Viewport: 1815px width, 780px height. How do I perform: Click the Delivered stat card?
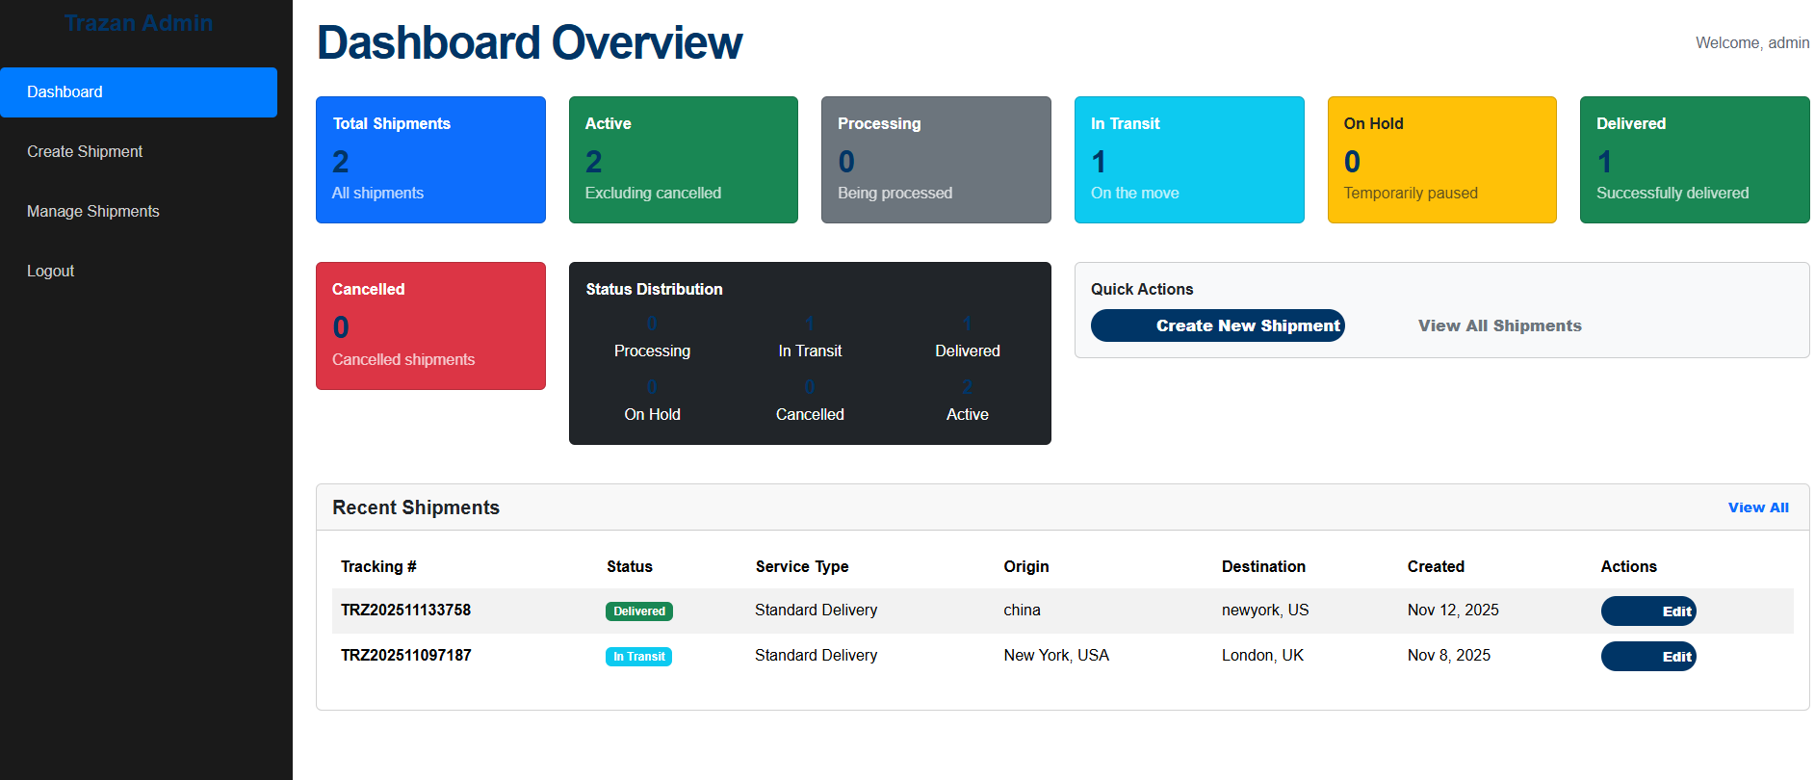point(1694,160)
